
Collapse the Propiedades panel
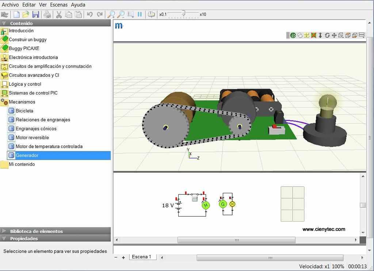24,238
